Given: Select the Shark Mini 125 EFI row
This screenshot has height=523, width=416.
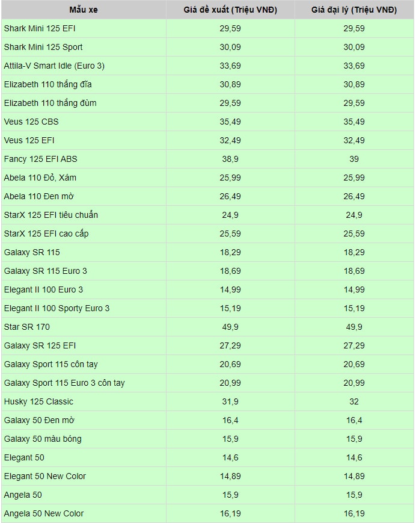Looking at the screenshot, I should 40,28.
